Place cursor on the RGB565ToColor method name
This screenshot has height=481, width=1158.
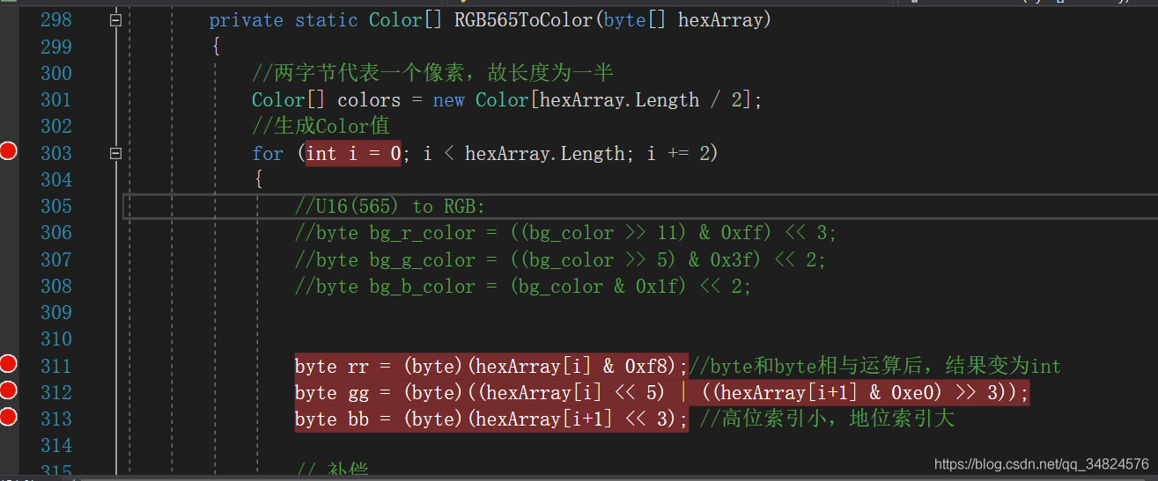point(525,20)
